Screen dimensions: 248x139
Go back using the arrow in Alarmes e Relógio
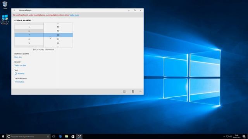14,10
